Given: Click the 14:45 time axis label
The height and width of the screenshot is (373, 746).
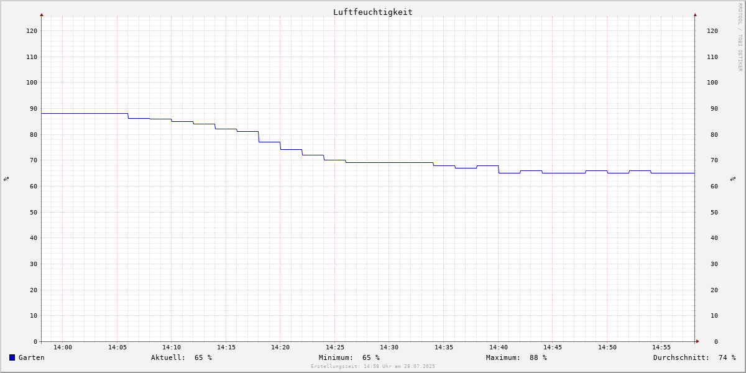Looking at the screenshot, I should [553, 347].
